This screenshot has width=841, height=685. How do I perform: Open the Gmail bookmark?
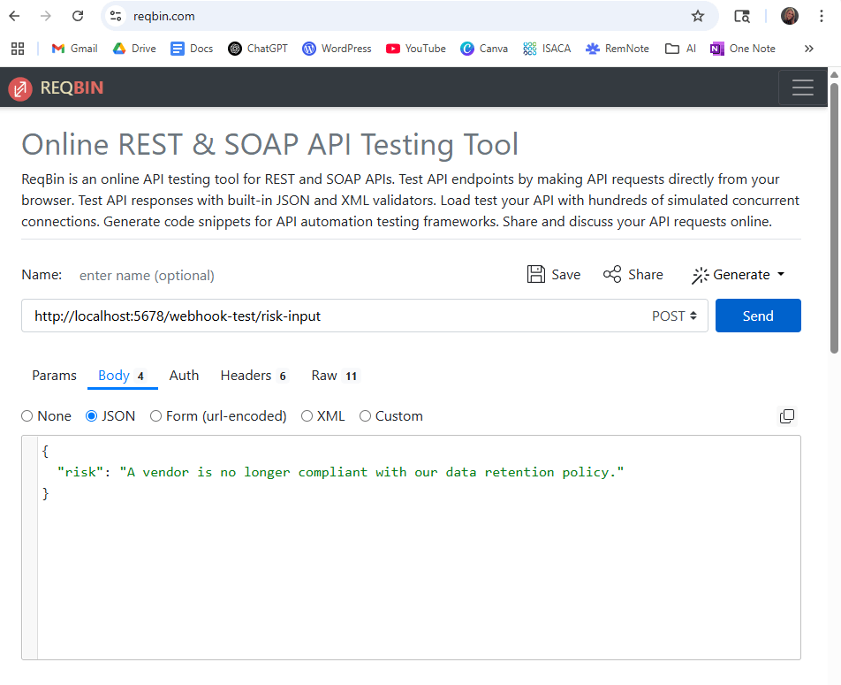point(74,49)
